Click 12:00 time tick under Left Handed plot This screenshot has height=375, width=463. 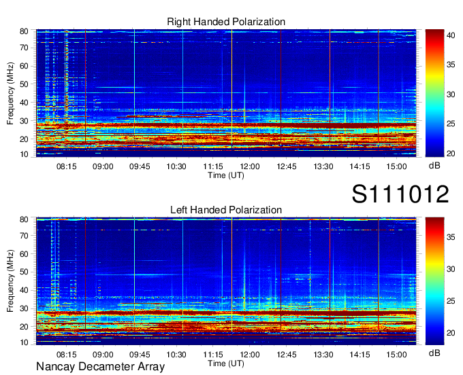(250, 355)
